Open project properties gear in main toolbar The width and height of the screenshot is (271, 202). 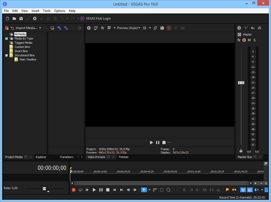pos(35,19)
